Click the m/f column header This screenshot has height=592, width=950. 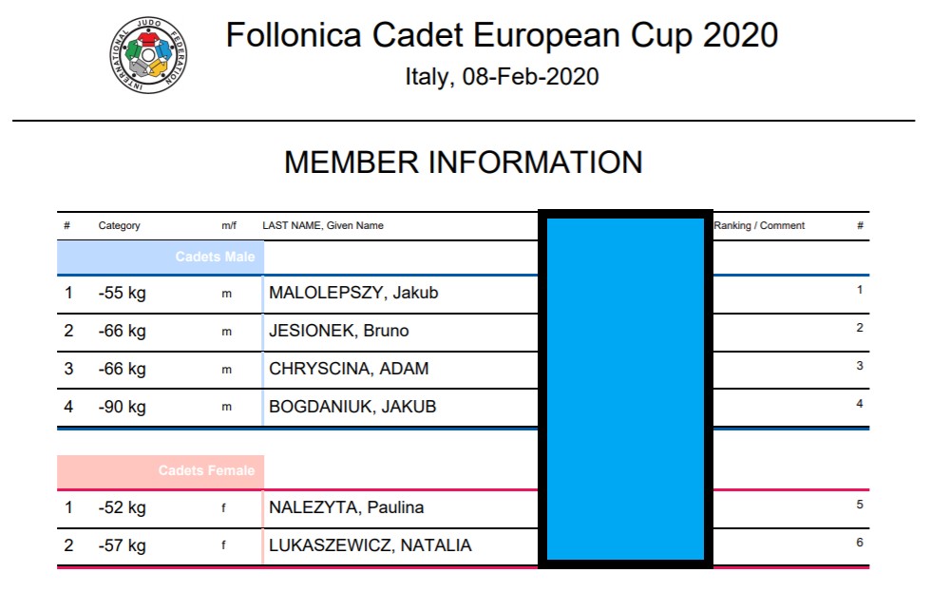pyautogui.click(x=229, y=225)
